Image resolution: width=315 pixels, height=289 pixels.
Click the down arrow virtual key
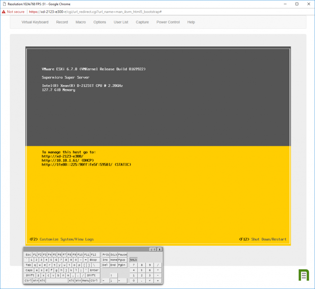(114, 280)
